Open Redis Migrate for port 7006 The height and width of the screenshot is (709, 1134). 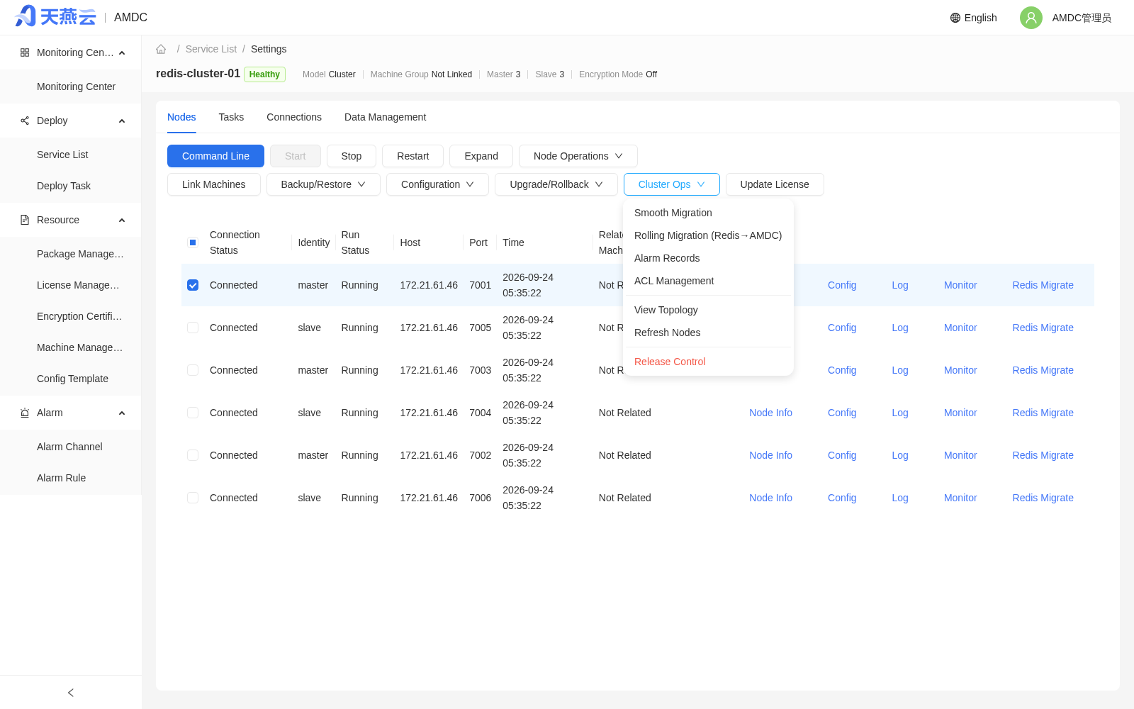[1043, 498]
